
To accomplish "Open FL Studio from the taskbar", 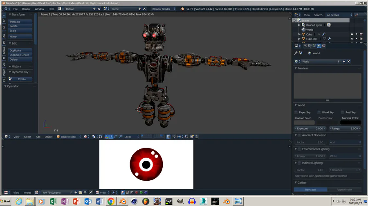I will coord(146,202).
